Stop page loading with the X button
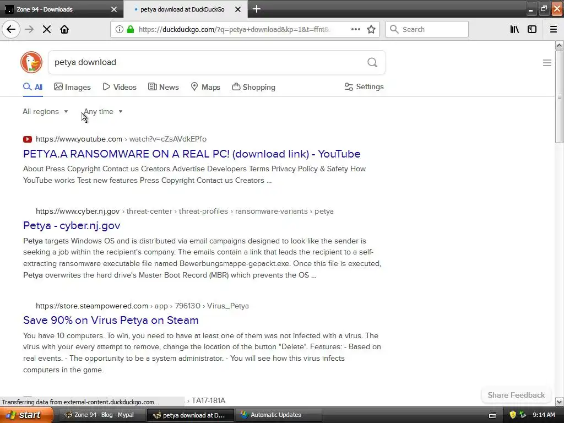Screen dimensions: 564x423 coord(47,29)
